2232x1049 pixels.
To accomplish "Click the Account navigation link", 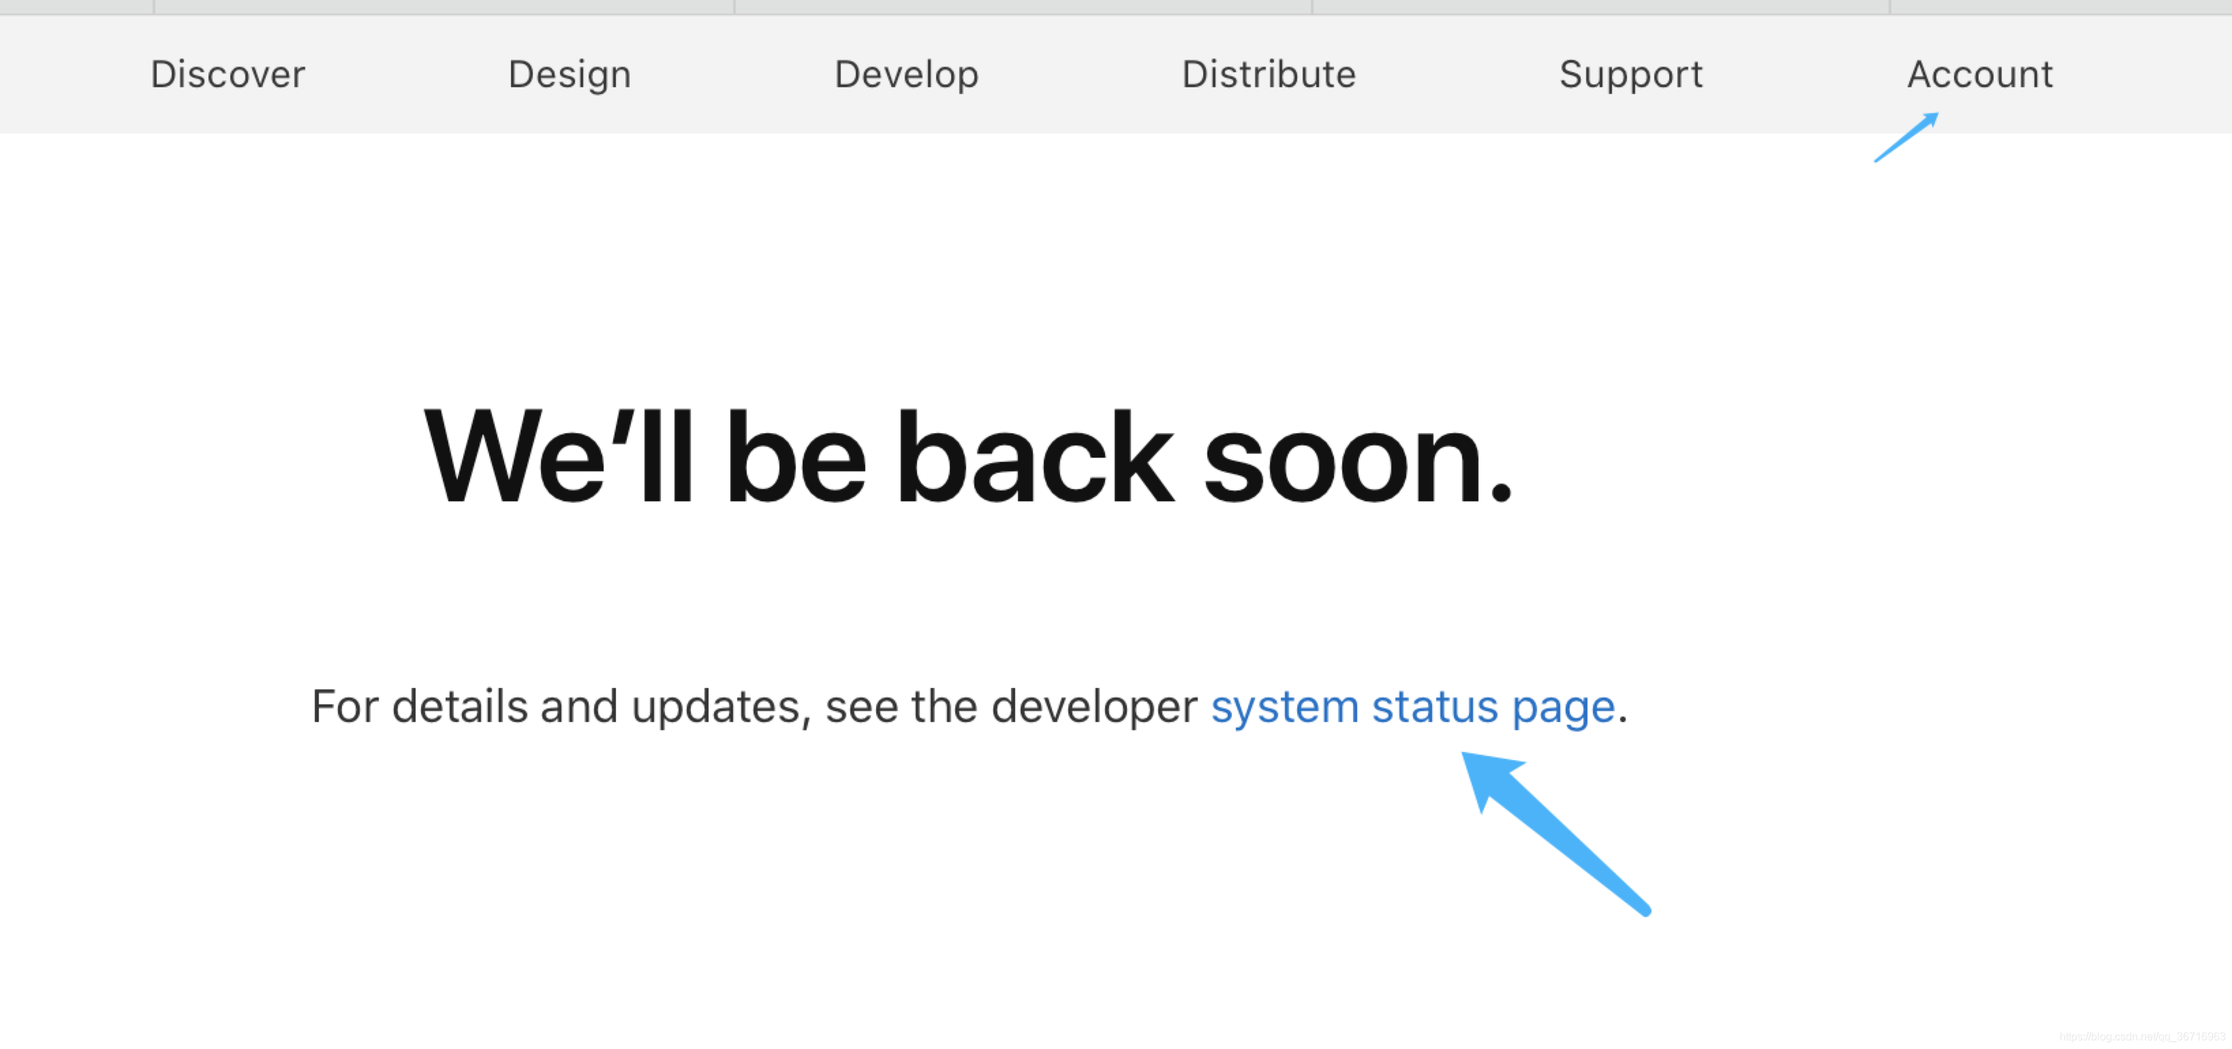I will (x=1980, y=74).
